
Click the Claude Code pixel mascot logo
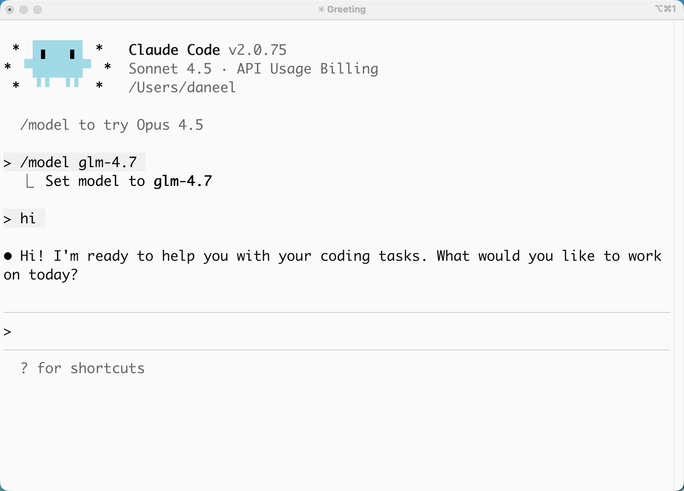58,63
